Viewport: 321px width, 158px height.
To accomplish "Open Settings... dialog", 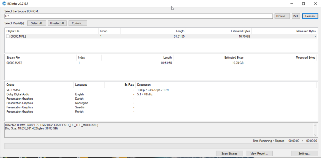I will pyautogui.click(x=304, y=153).
